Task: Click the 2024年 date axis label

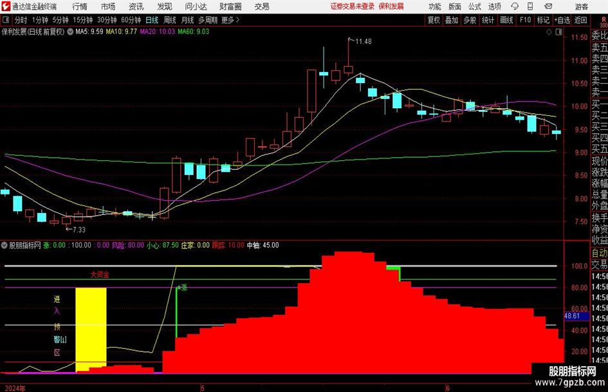Action: 15,388
